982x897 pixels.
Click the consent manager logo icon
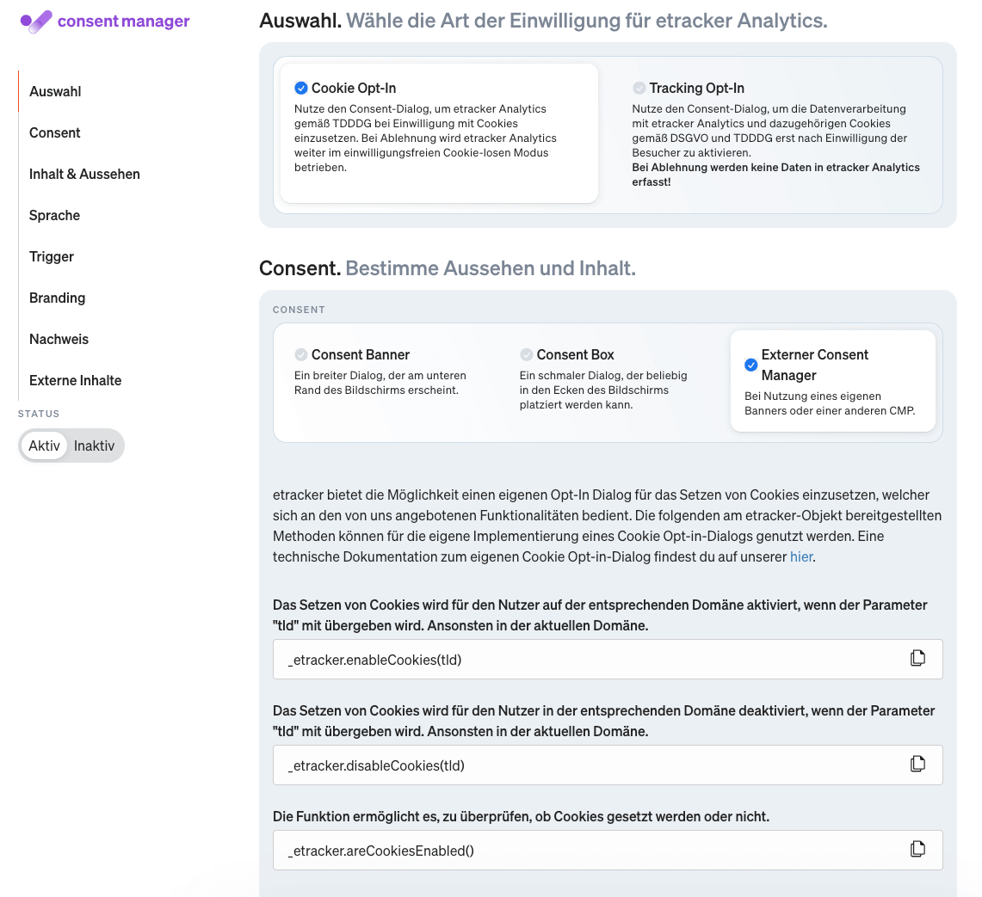36,22
